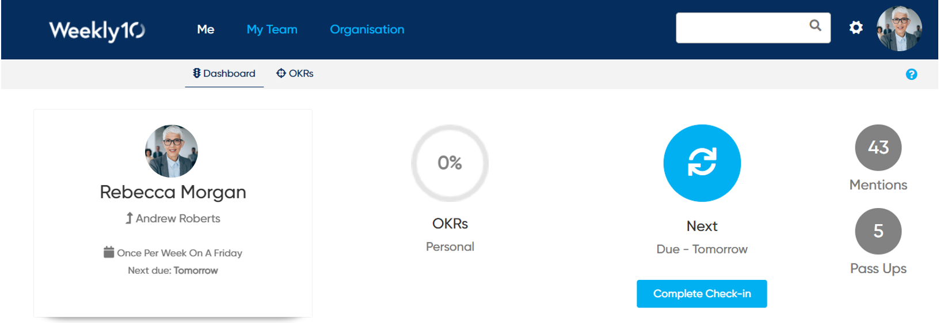
Task: Click the blue check-in refresh circle
Action: (x=702, y=163)
